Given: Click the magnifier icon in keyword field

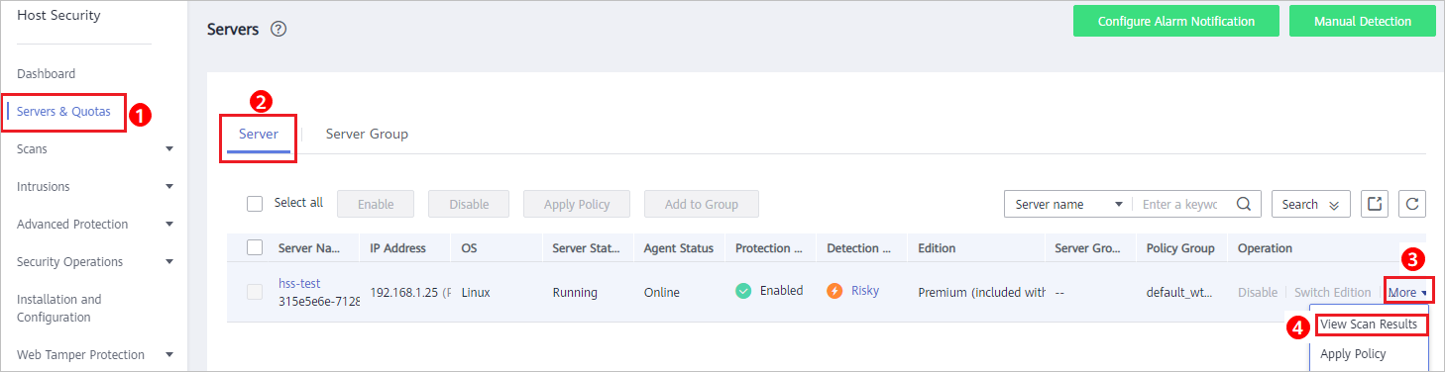Looking at the screenshot, I should (1243, 204).
